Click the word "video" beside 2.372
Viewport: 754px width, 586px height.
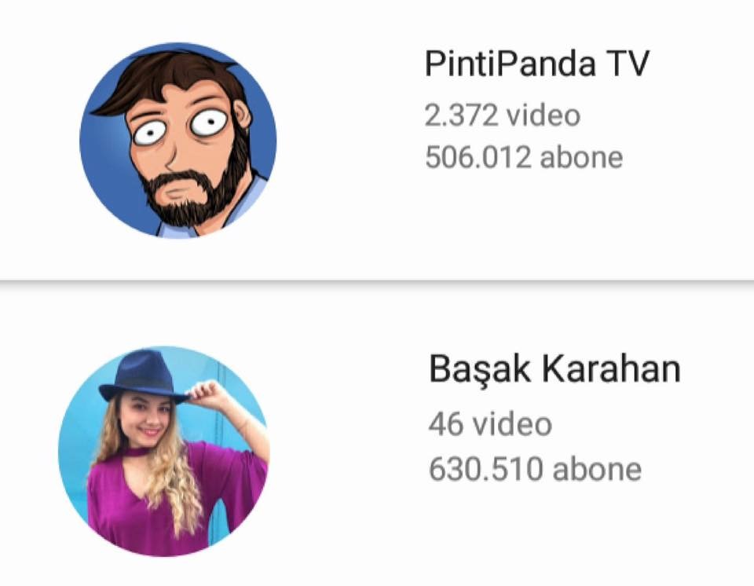coord(544,115)
